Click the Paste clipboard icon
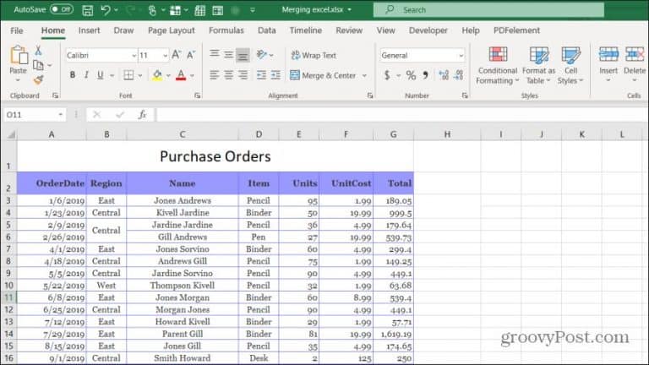The height and width of the screenshot is (365, 649). (19, 55)
